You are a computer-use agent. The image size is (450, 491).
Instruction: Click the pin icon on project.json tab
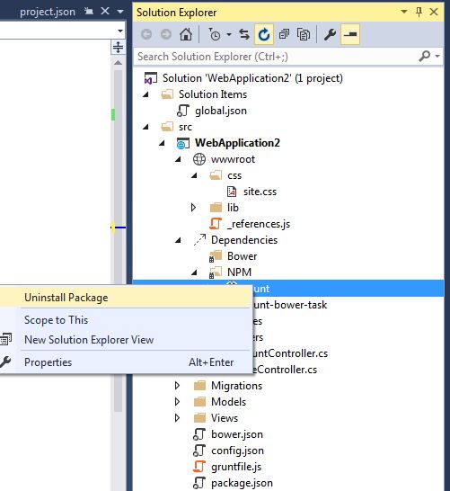tap(89, 12)
